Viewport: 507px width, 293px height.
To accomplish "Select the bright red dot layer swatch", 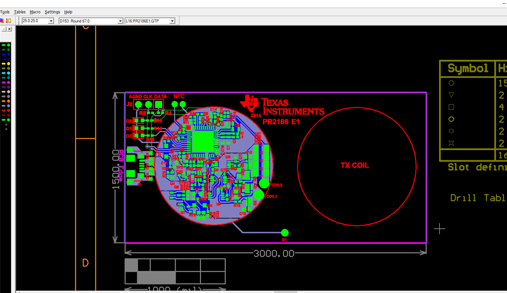I will point(9,111).
